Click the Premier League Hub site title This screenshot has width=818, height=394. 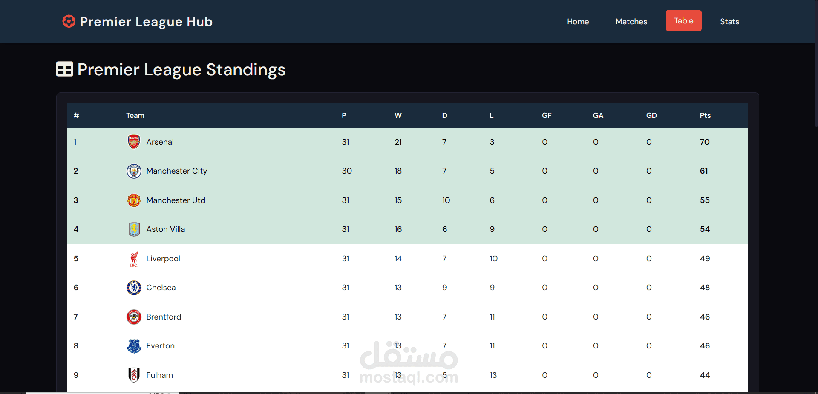146,21
